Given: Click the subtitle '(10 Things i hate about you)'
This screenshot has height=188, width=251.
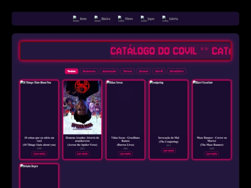Looking at the screenshot, I should (x=39, y=145).
